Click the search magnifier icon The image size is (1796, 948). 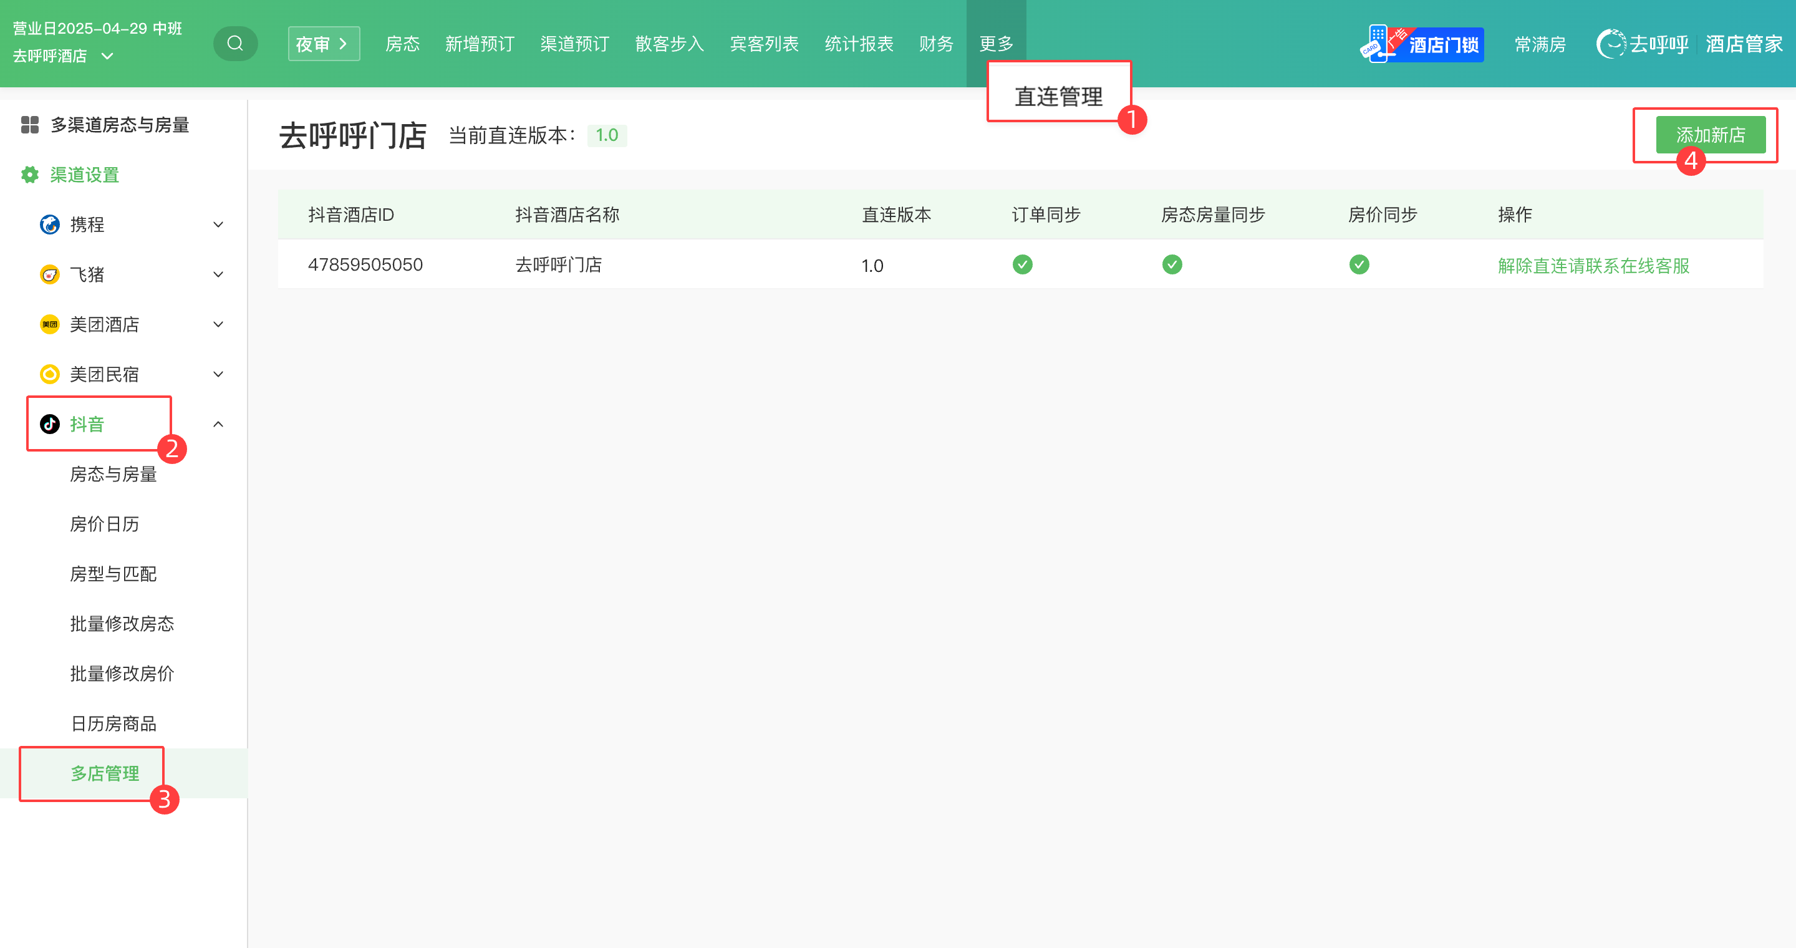pyautogui.click(x=235, y=43)
